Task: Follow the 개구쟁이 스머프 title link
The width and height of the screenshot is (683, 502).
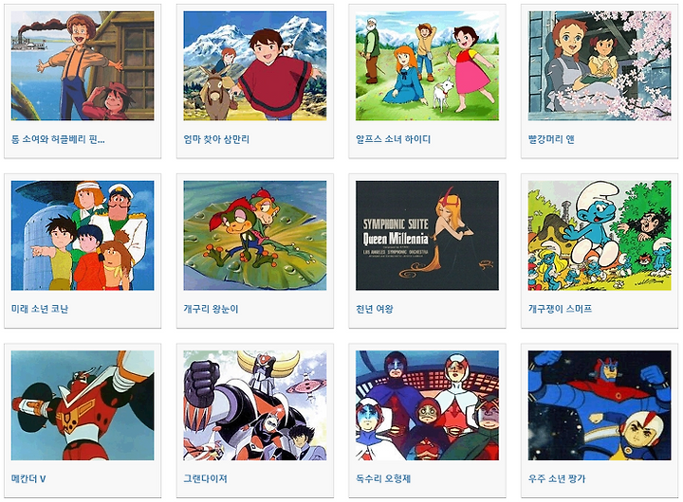Action: point(560,309)
